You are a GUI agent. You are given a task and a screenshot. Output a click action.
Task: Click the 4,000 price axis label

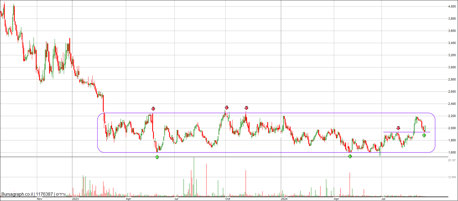[452, 7]
